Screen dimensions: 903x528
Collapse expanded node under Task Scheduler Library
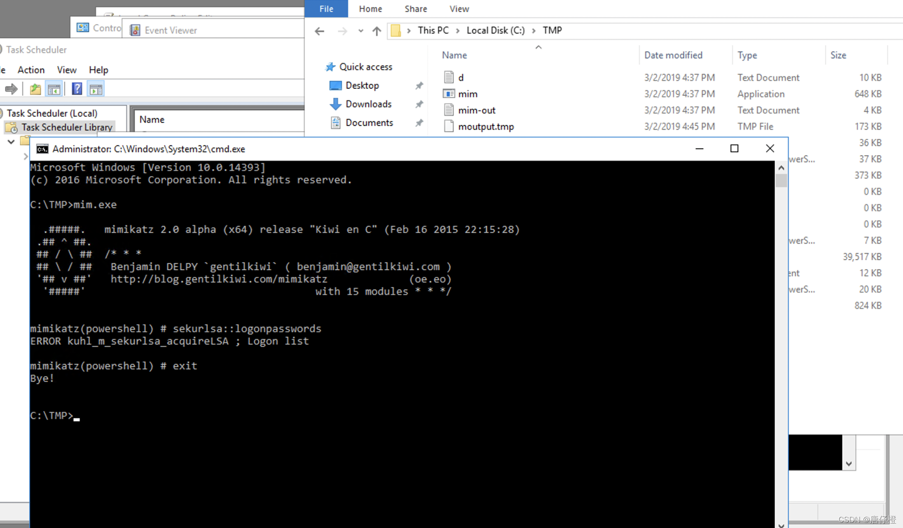pyautogui.click(x=11, y=142)
